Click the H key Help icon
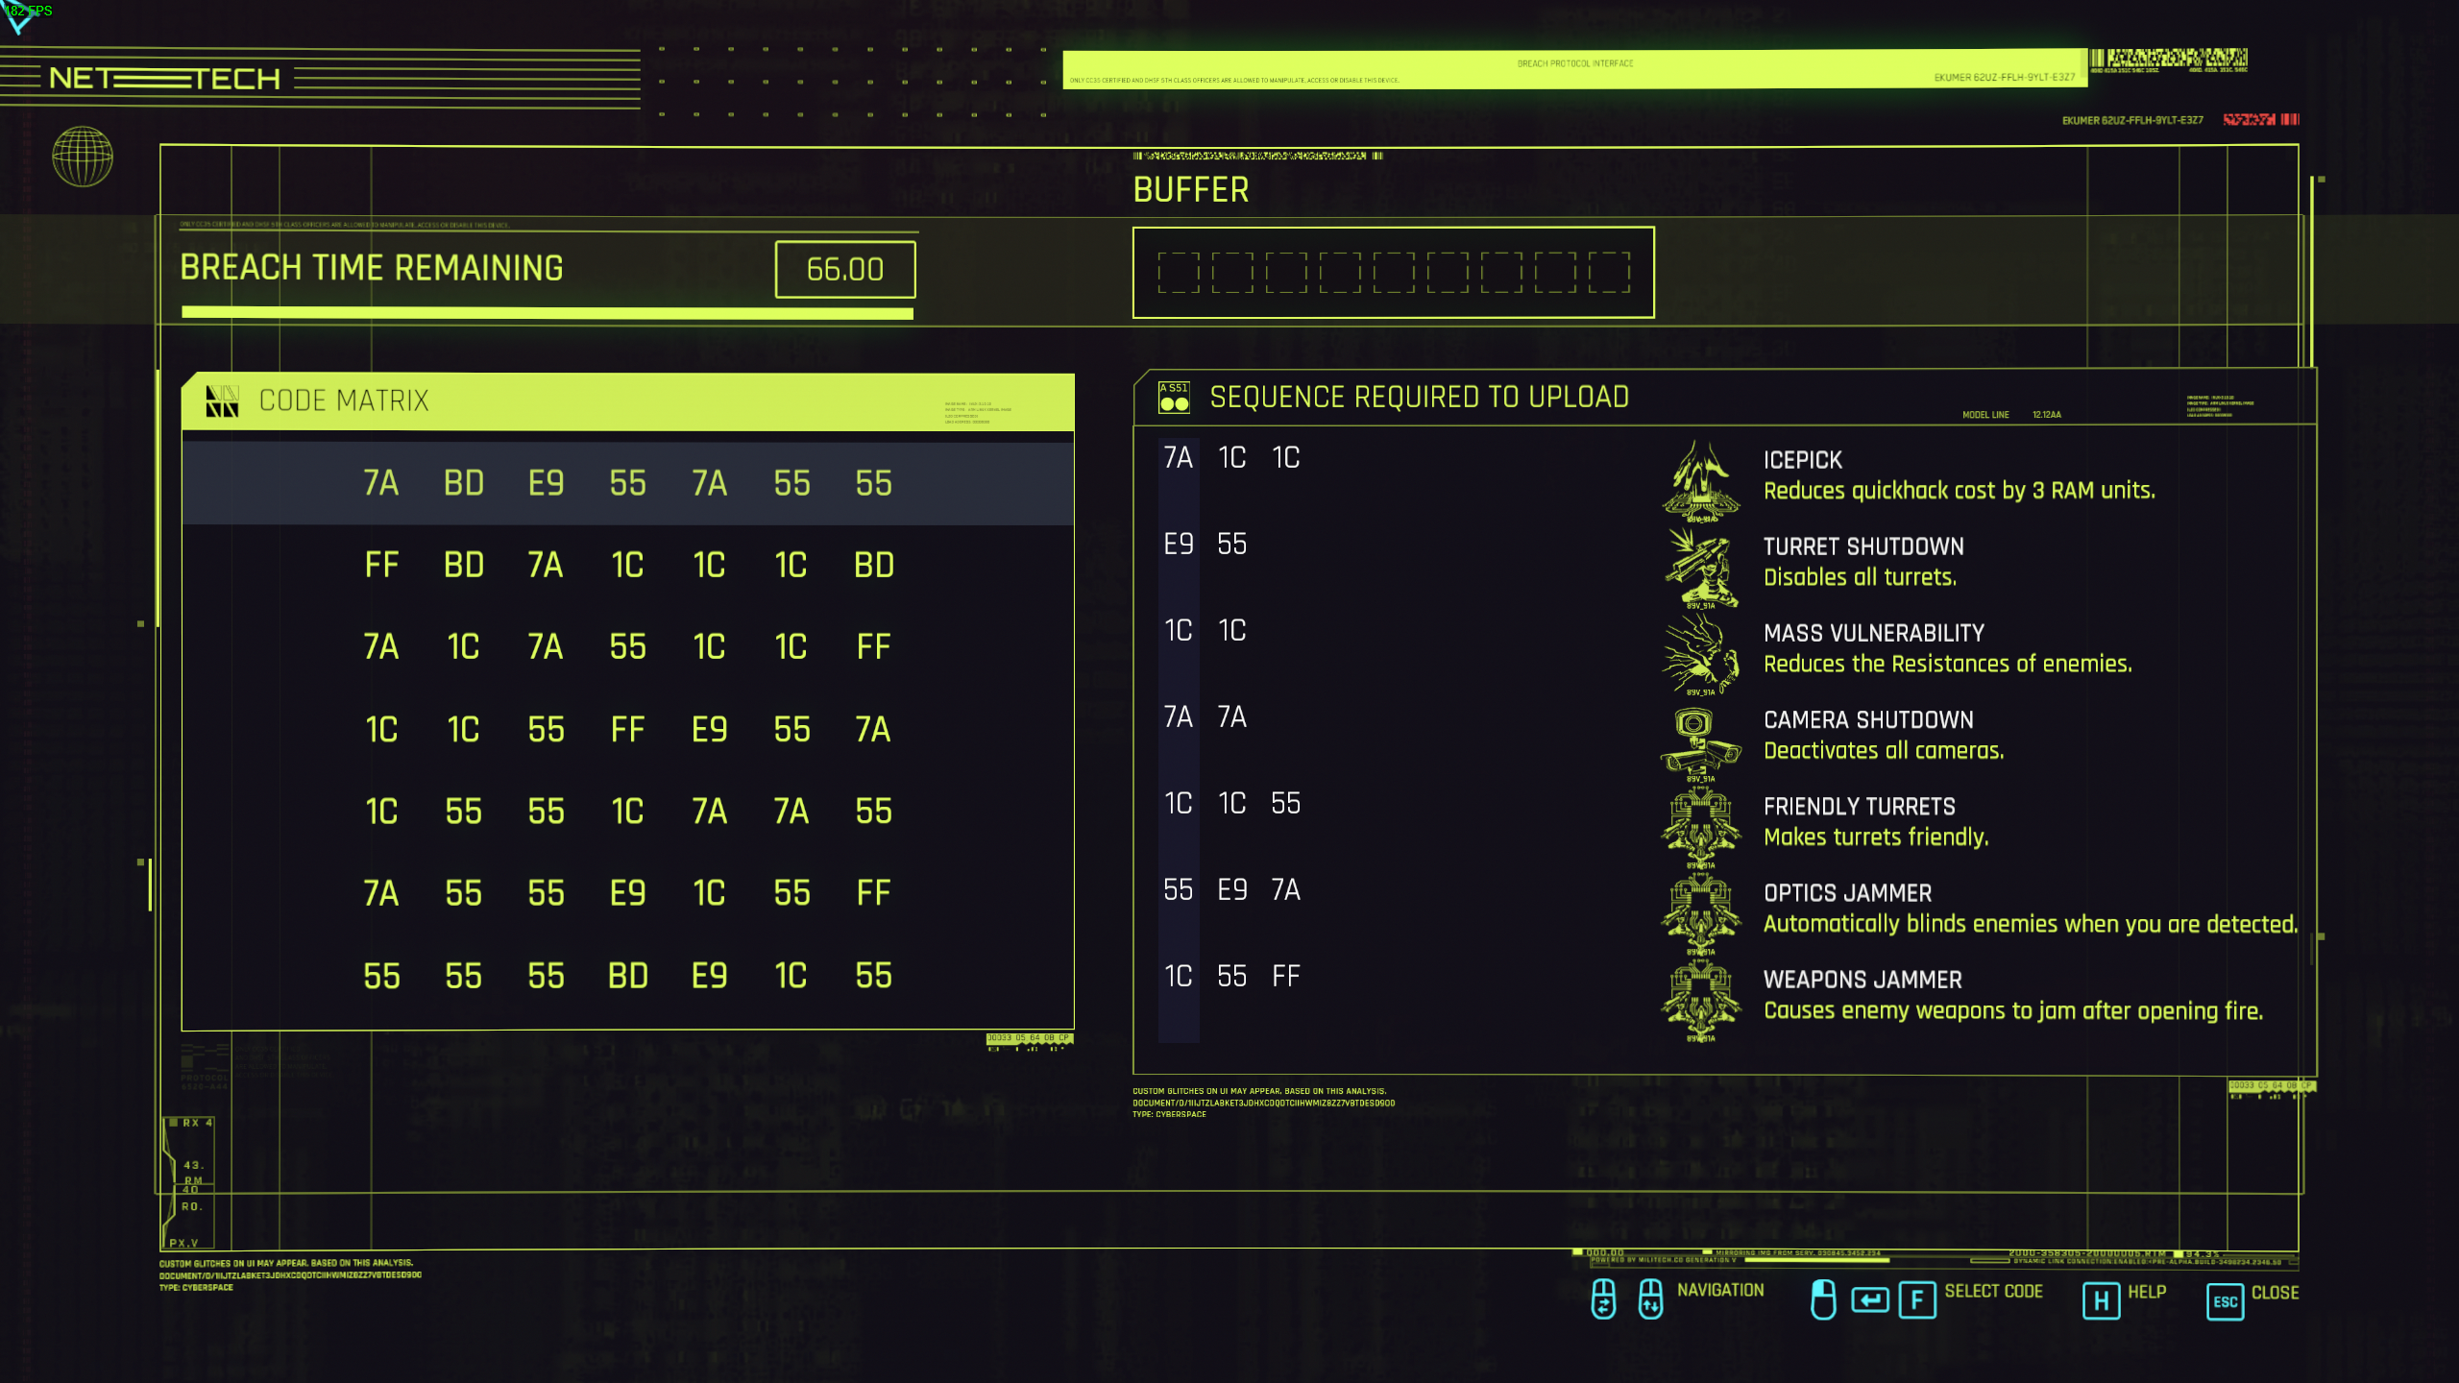 click(x=2102, y=1301)
